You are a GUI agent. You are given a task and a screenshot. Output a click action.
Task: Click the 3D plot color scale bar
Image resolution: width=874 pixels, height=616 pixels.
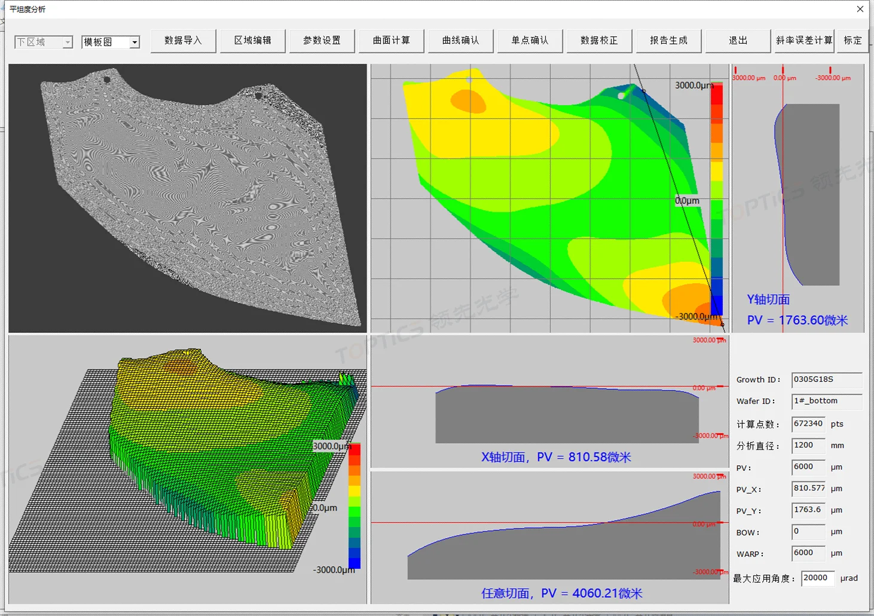coord(355,506)
